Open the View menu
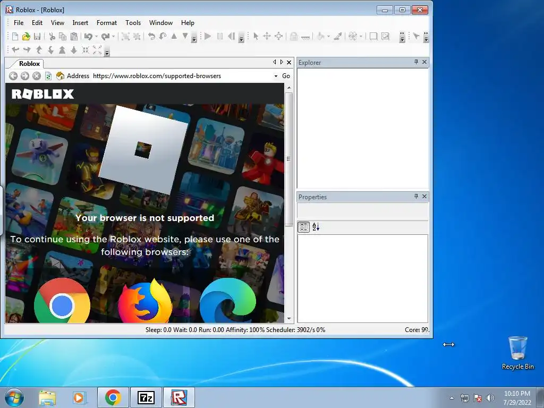 (57, 23)
